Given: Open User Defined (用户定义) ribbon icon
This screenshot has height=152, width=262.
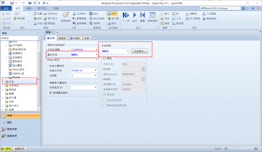Looking at the screenshot, I should [x=50, y=19].
